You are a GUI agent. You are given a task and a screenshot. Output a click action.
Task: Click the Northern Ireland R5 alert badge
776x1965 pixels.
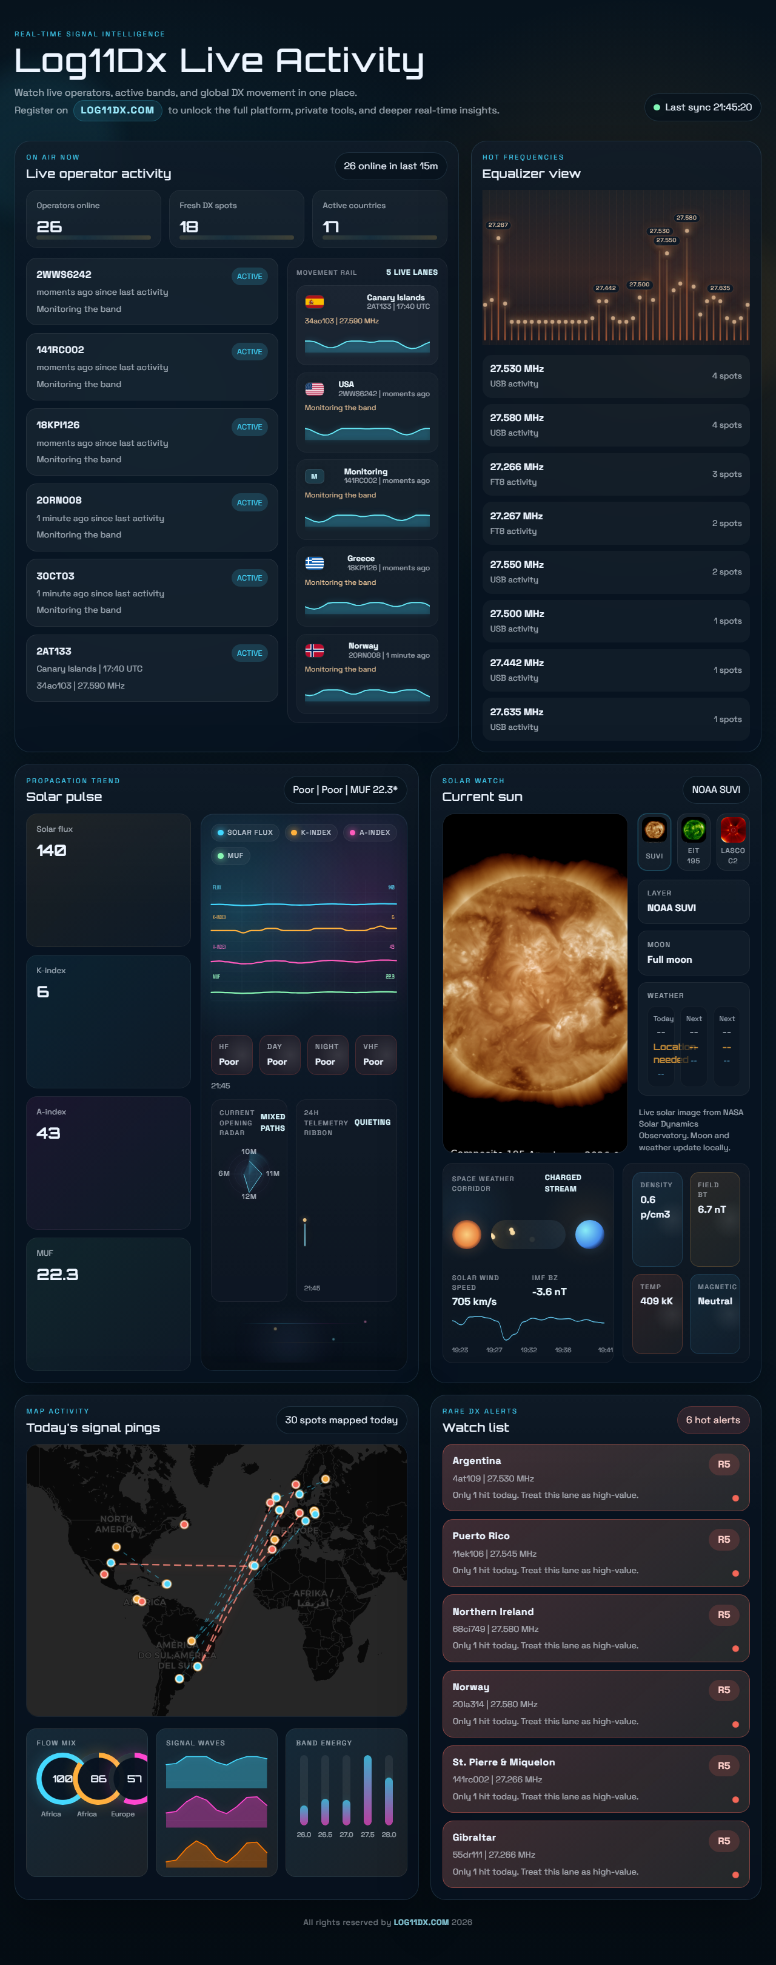(x=723, y=1614)
